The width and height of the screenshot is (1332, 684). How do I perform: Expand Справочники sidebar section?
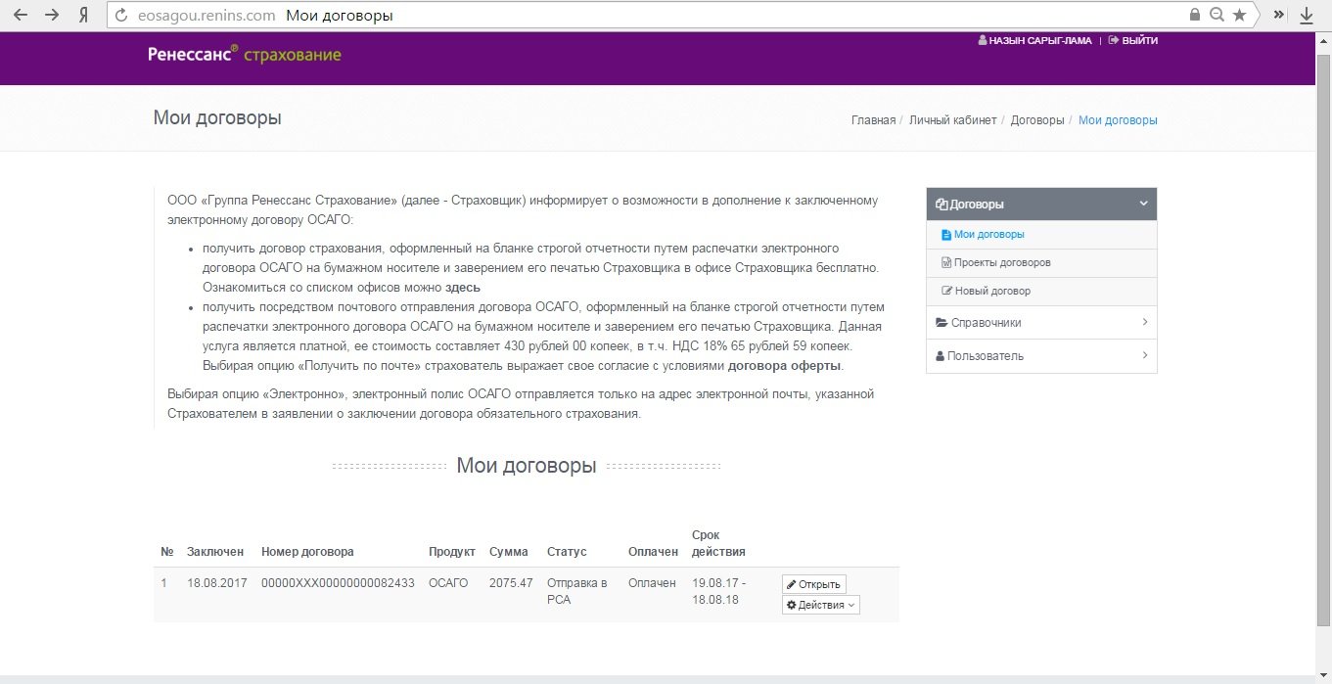point(1041,323)
